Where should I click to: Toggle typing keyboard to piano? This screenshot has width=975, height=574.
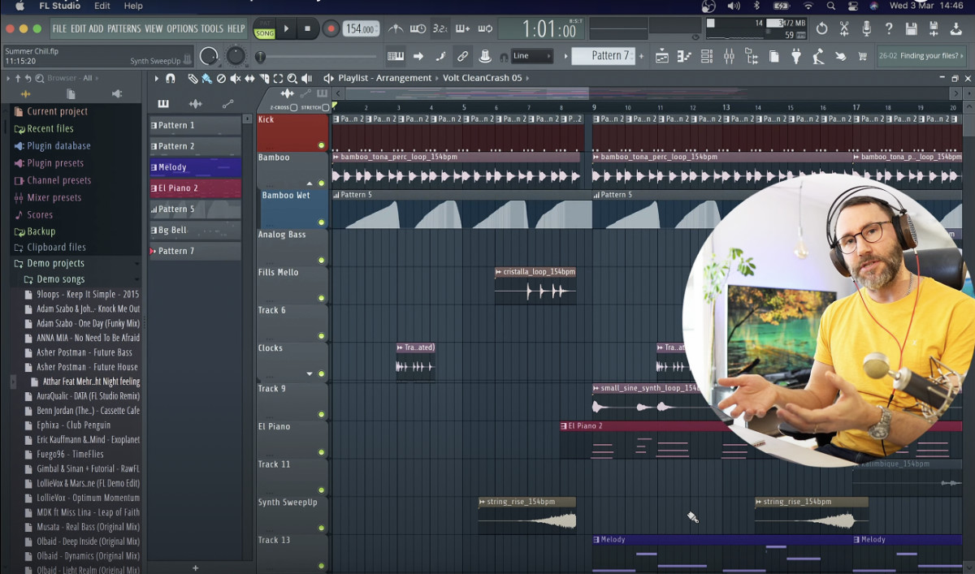pos(395,56)
